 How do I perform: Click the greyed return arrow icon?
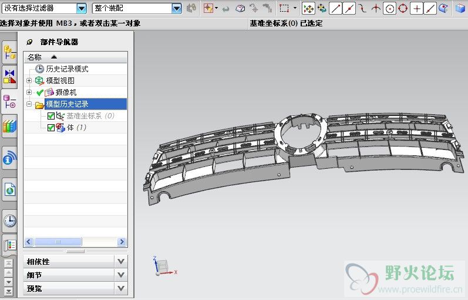coord(226,9)
